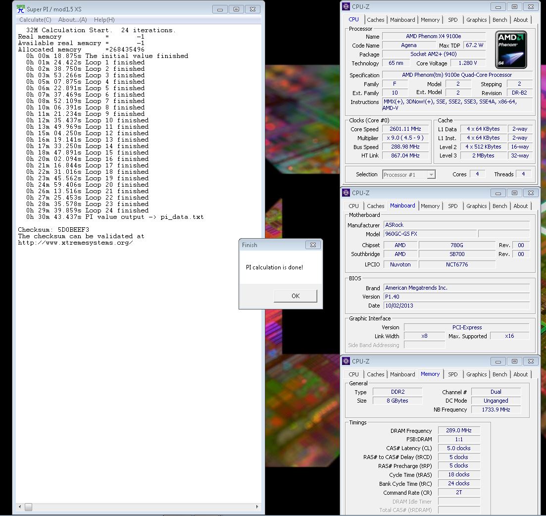Switch to Bench tab in top CPU-Z window
546x516 pixels.
pos(499,20)
